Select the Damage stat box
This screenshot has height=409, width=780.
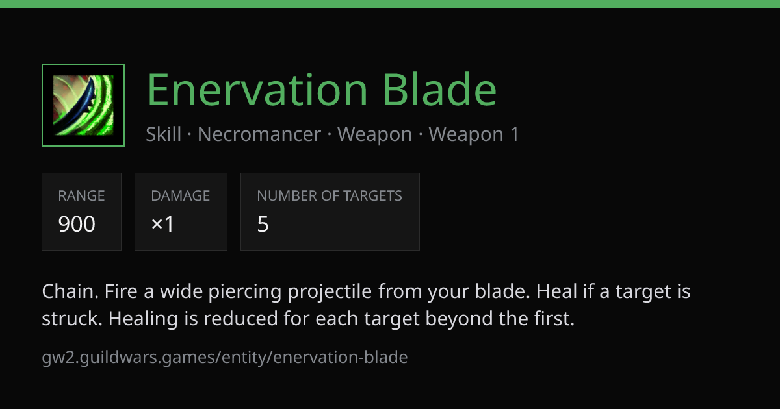click(181, 212)
